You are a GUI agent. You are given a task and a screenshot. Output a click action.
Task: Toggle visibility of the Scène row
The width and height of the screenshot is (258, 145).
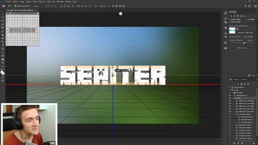tap(230, 90)
